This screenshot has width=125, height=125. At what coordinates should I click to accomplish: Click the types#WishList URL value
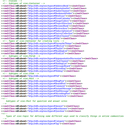(46, 53)
